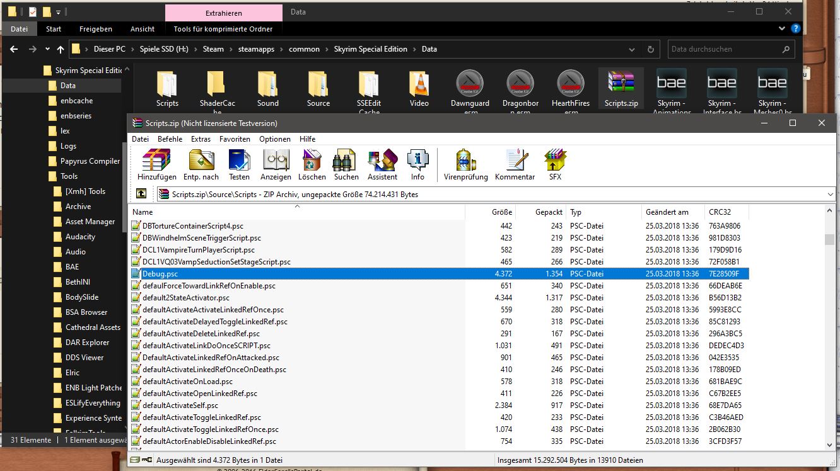Click the SFX toolbar icon
840x471 pixels.
tap(555, 165)
